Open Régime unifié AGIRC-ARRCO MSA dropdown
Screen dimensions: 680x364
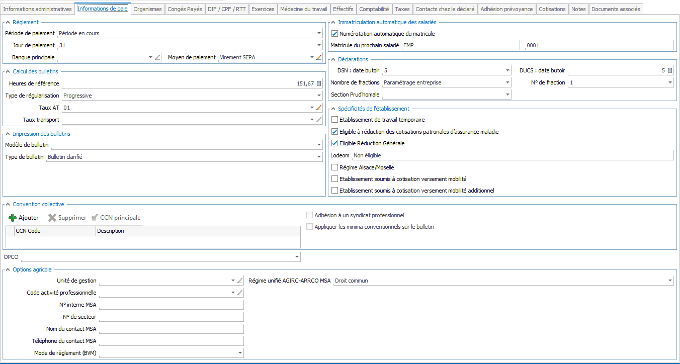coord(670,281)
